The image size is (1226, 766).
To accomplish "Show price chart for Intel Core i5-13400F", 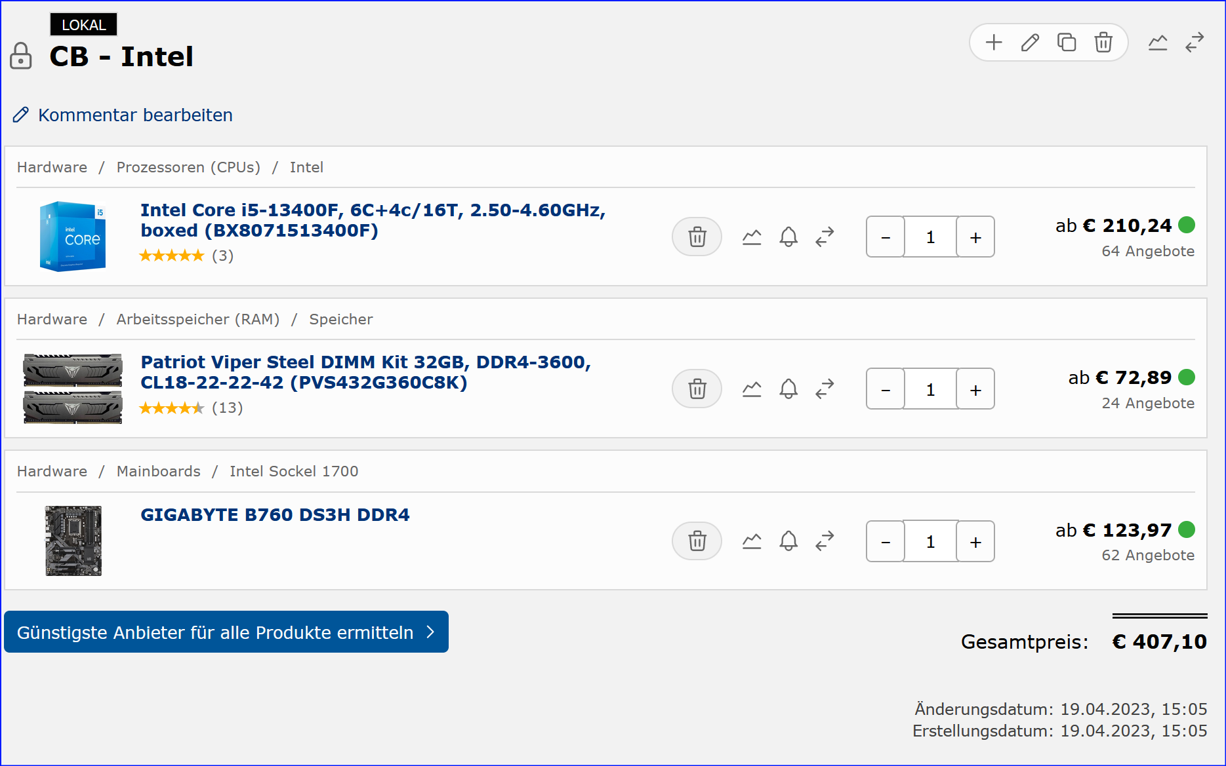I will click(752, 237).
